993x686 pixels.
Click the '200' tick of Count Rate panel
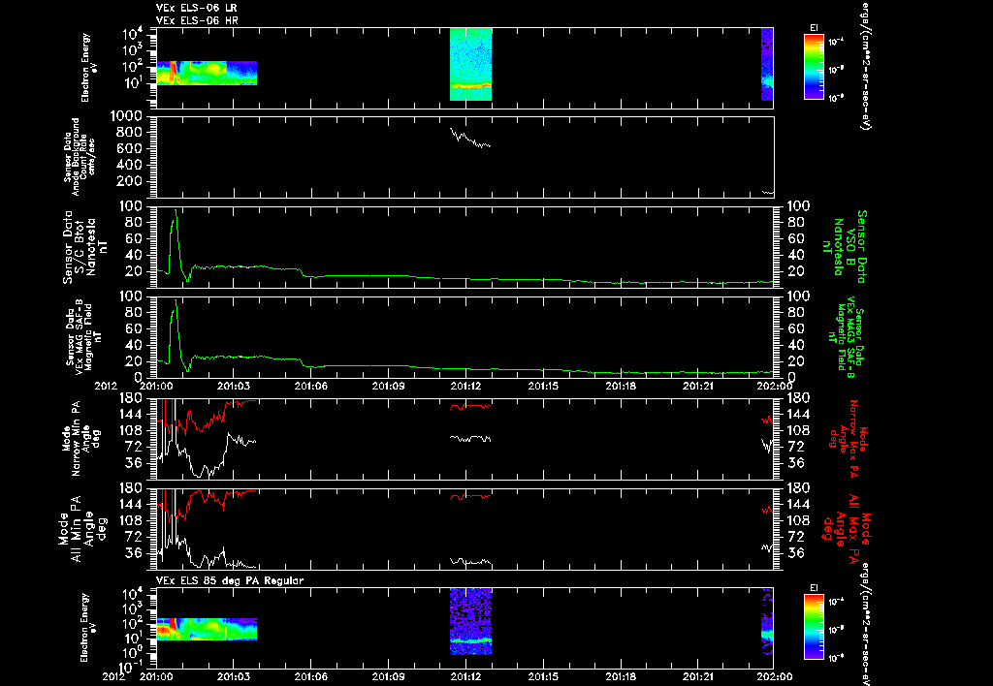click(129, 181)
